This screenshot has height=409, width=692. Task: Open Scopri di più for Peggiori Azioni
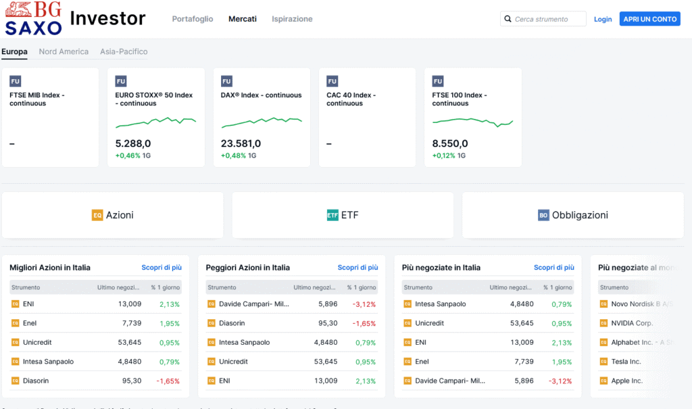pyautogui.click(x=358, y=267)
